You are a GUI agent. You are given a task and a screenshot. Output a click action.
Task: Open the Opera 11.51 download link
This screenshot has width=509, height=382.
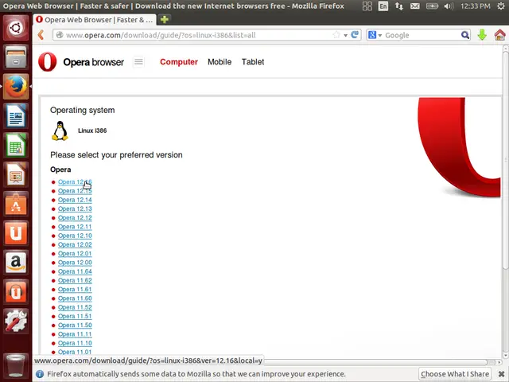coord(75,317)
